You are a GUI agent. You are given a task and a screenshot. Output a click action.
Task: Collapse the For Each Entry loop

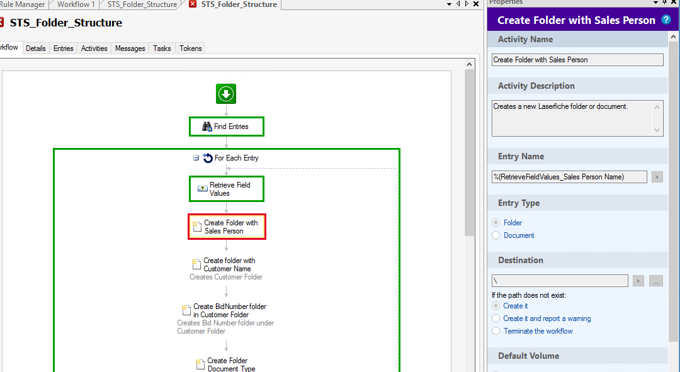pos(196,158)
